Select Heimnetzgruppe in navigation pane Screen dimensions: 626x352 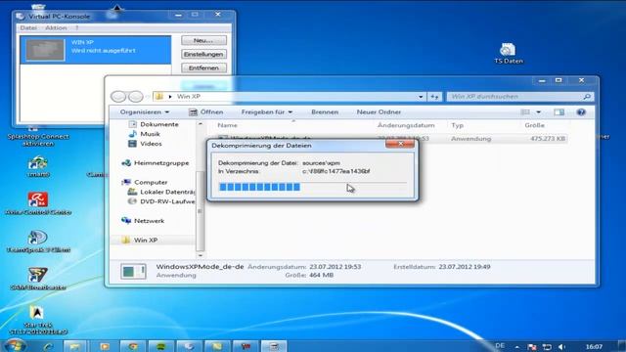pos(156,163)
